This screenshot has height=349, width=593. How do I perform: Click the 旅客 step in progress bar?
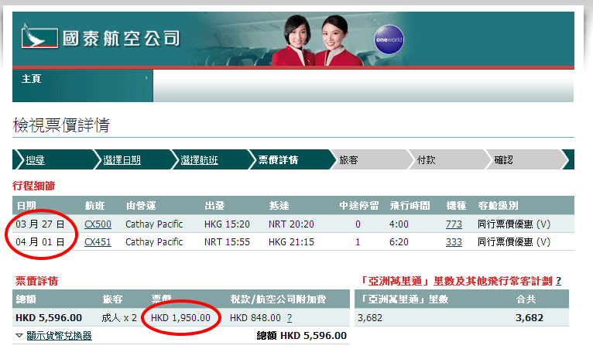348,159
